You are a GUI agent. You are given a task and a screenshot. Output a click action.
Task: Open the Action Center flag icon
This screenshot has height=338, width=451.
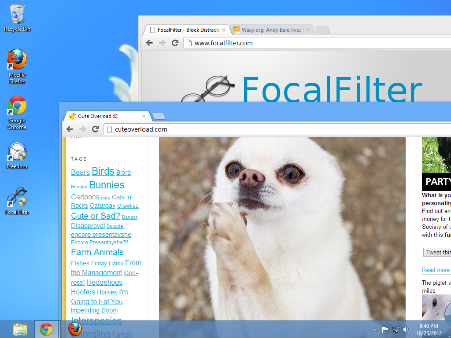click(x=385, y=329)
